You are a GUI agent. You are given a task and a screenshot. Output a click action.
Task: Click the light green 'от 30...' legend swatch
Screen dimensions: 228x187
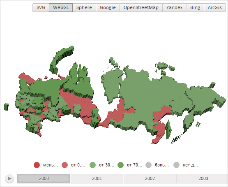92,165
